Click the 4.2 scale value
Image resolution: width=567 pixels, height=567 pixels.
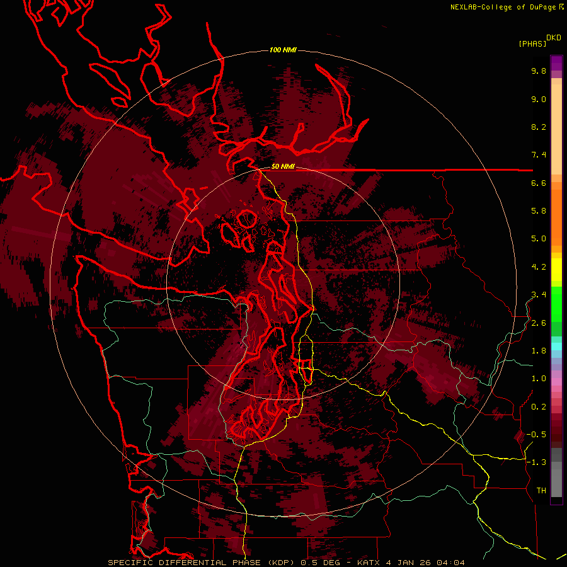(539, 267)
